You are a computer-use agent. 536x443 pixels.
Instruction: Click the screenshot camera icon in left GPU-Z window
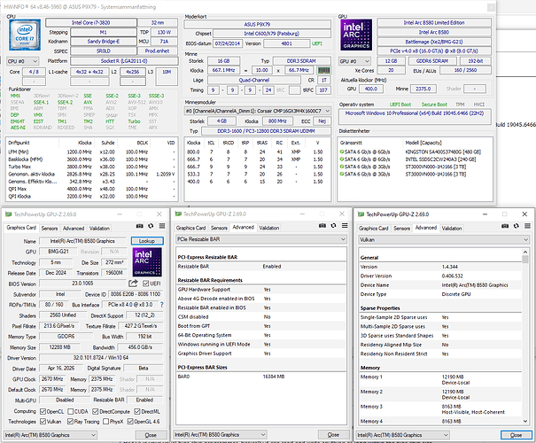[x=139, y=226]
